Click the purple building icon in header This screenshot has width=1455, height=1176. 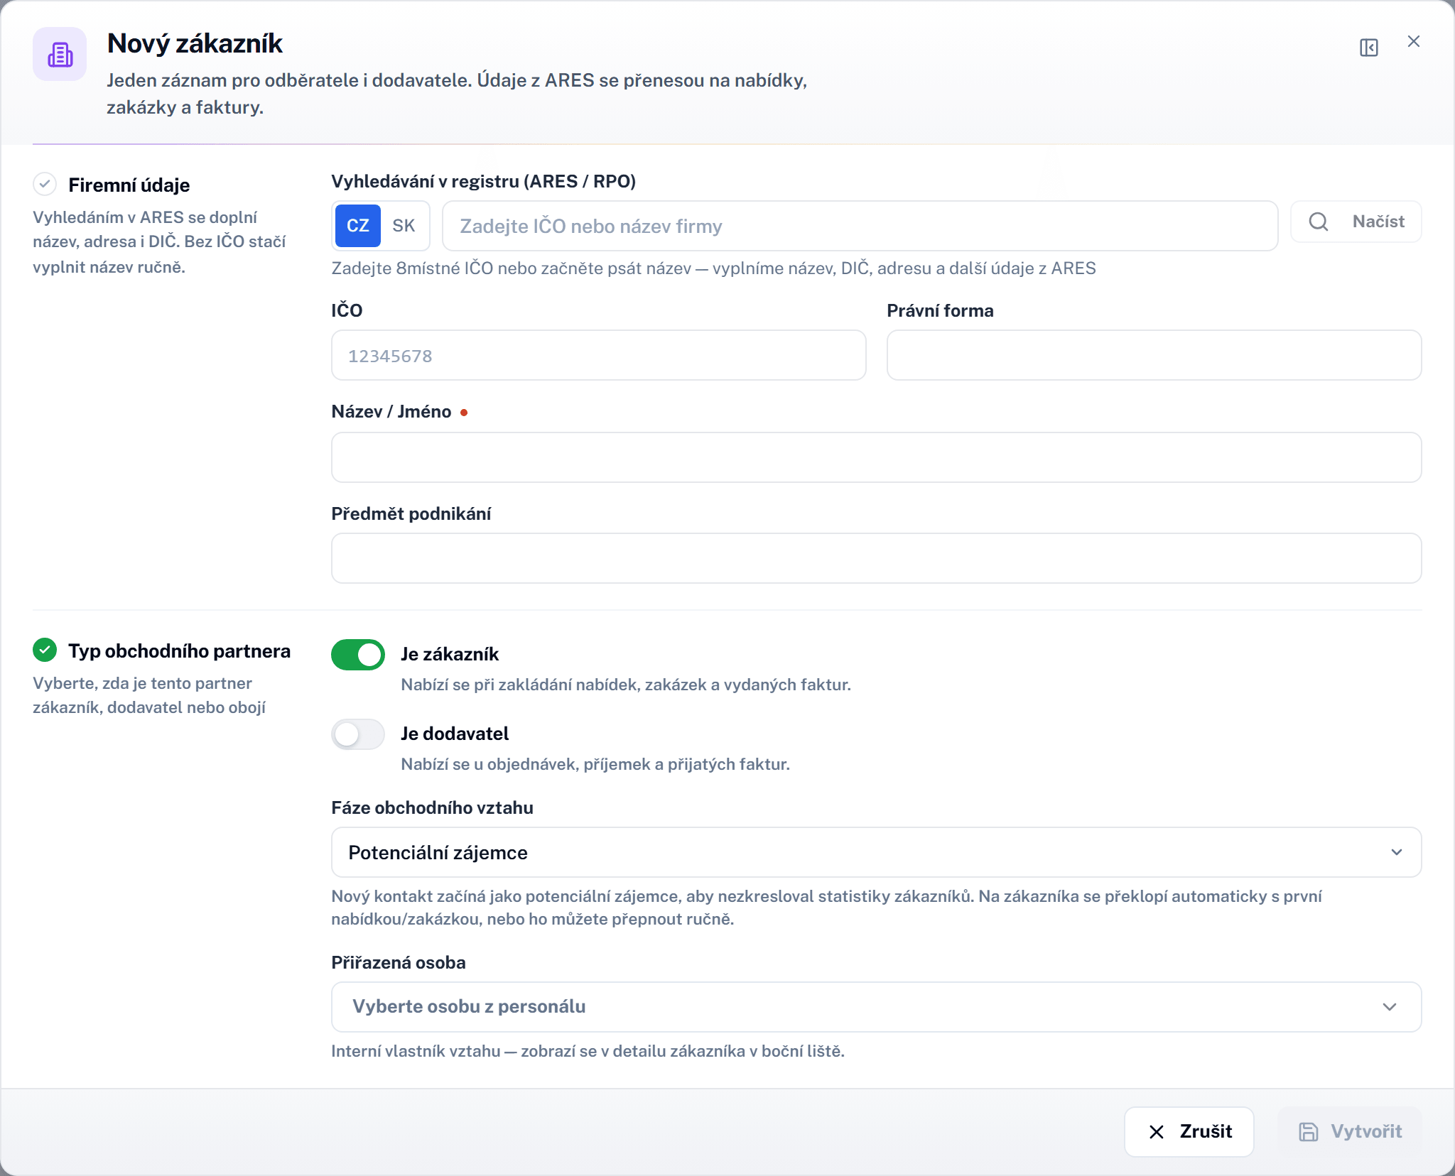coord(60,55)
